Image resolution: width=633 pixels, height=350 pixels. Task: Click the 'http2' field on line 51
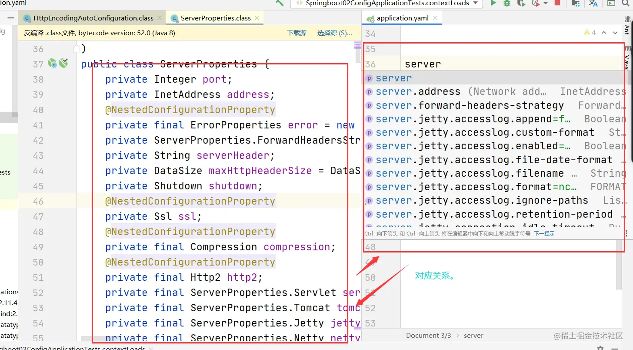[x=242, y=277]
